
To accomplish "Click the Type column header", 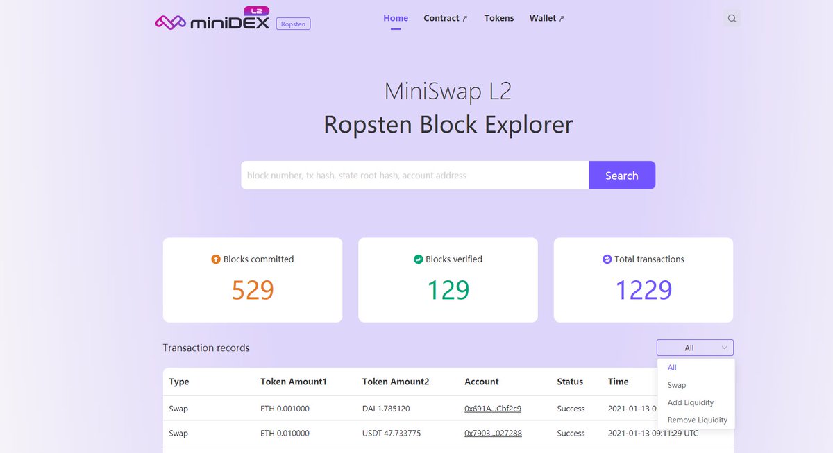I will (179, 382).
